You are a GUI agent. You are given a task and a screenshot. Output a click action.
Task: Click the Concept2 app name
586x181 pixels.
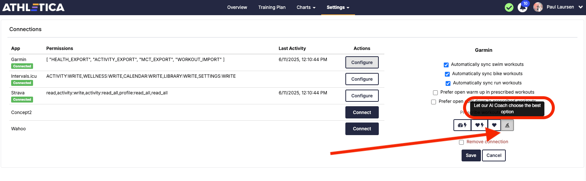pos(22,113)
